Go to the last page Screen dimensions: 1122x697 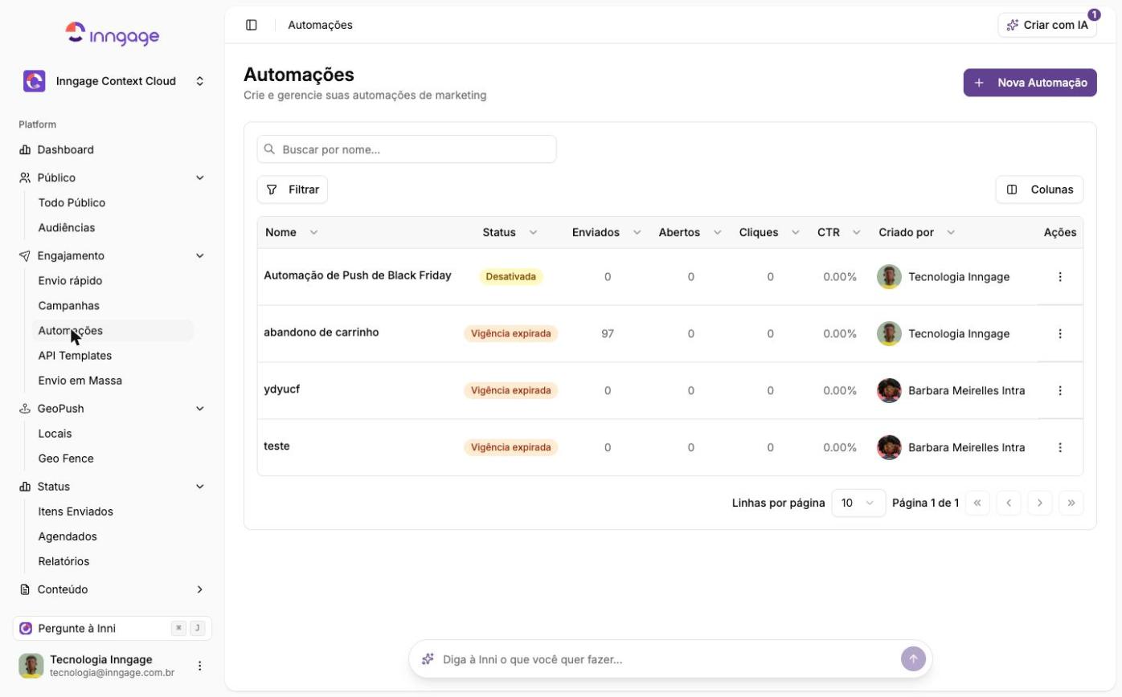[1071, 503]
